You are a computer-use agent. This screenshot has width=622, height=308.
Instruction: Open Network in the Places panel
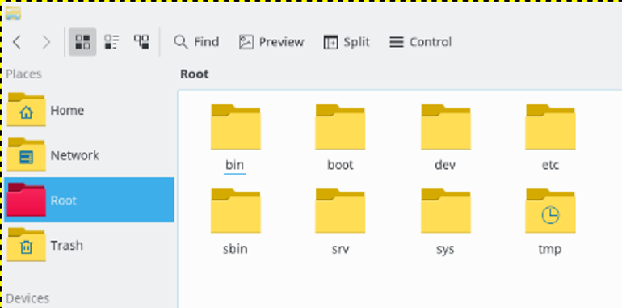[x=89, y=154]
